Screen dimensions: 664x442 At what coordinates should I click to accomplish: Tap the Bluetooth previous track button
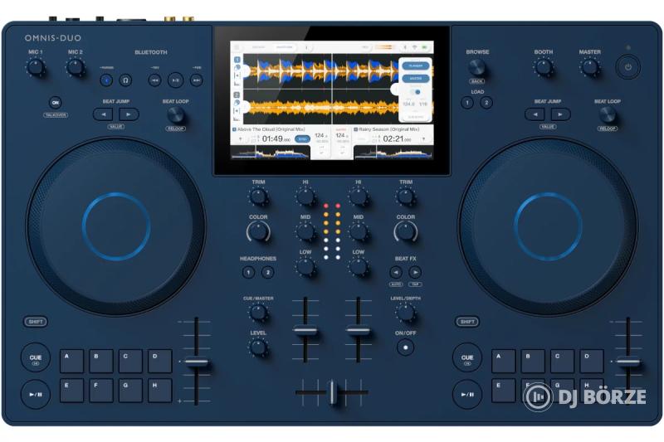[x=155, y=80]
